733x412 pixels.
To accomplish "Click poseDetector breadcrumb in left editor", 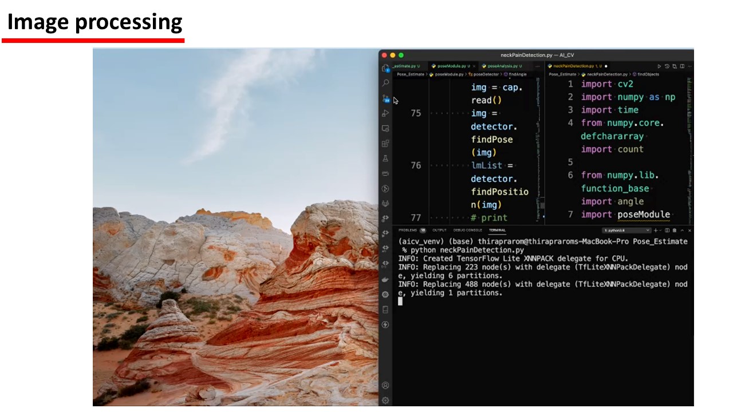I will pyautogui.click(x=486, y=74).
